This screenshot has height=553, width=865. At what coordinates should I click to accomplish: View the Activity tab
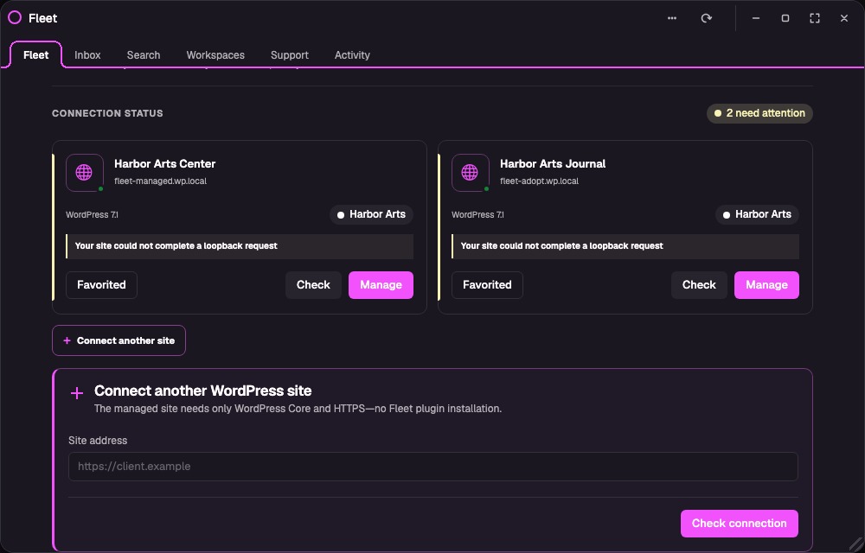pos(352,55)
